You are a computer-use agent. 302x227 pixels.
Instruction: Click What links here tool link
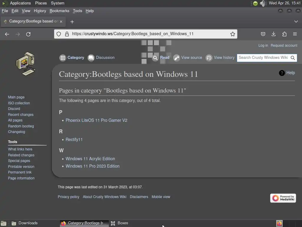coord(20,149)
